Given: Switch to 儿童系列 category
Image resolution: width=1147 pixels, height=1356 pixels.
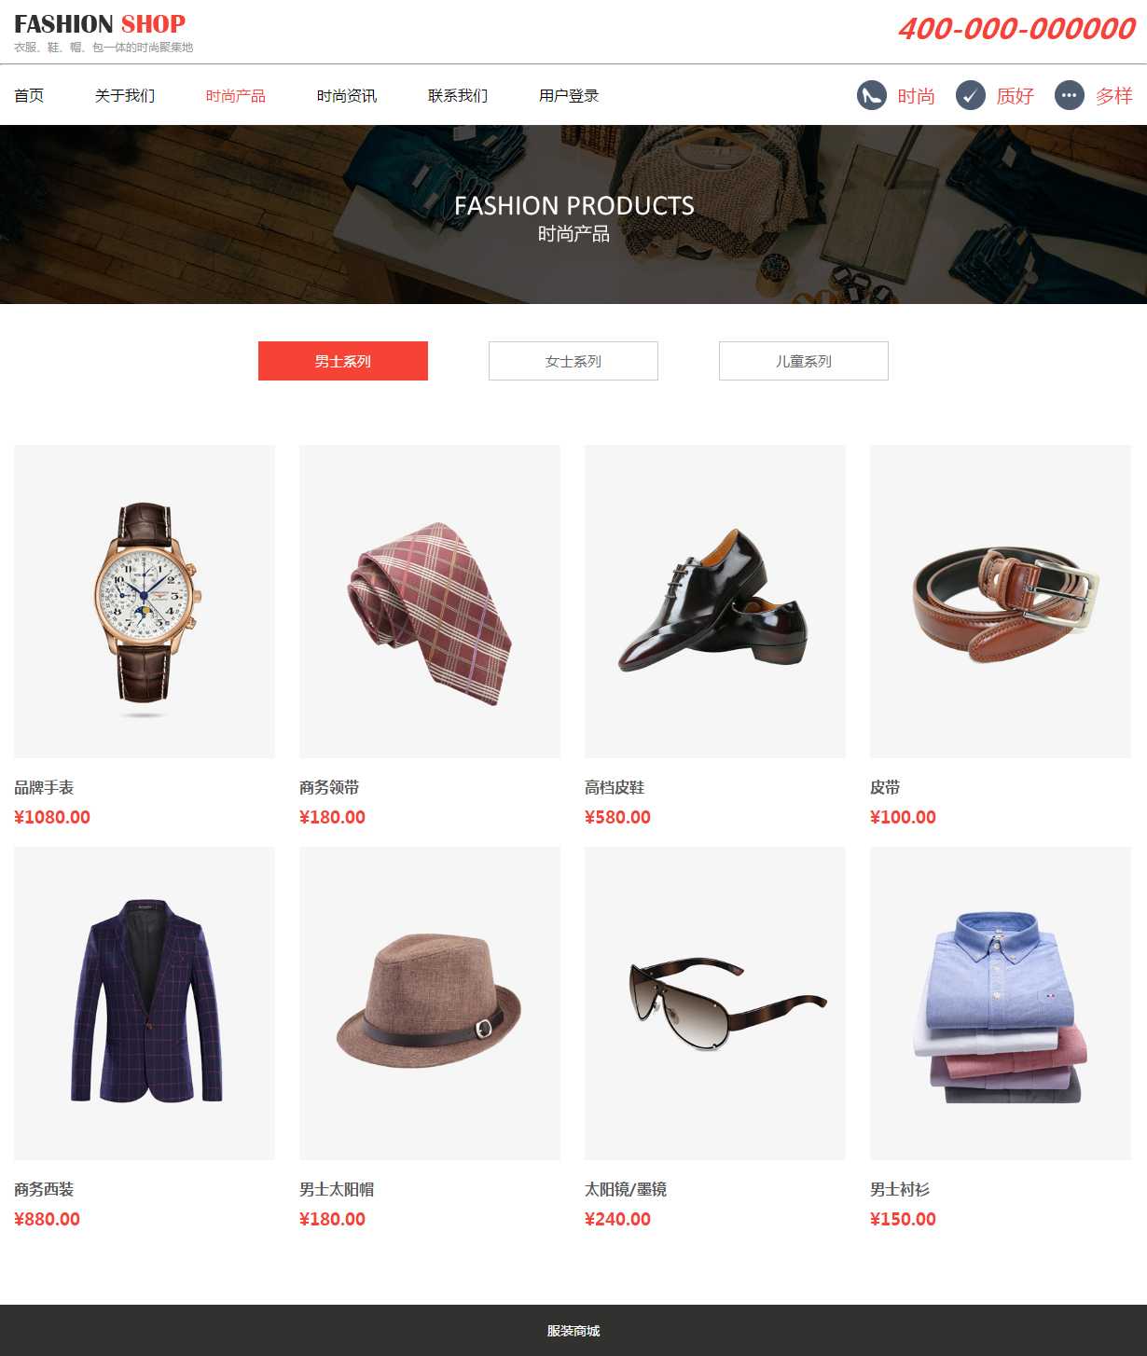Looking at the screenshot, I should point(804,361).
